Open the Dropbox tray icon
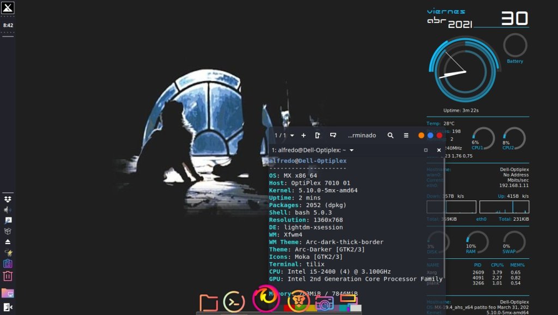 coord(8,199)
